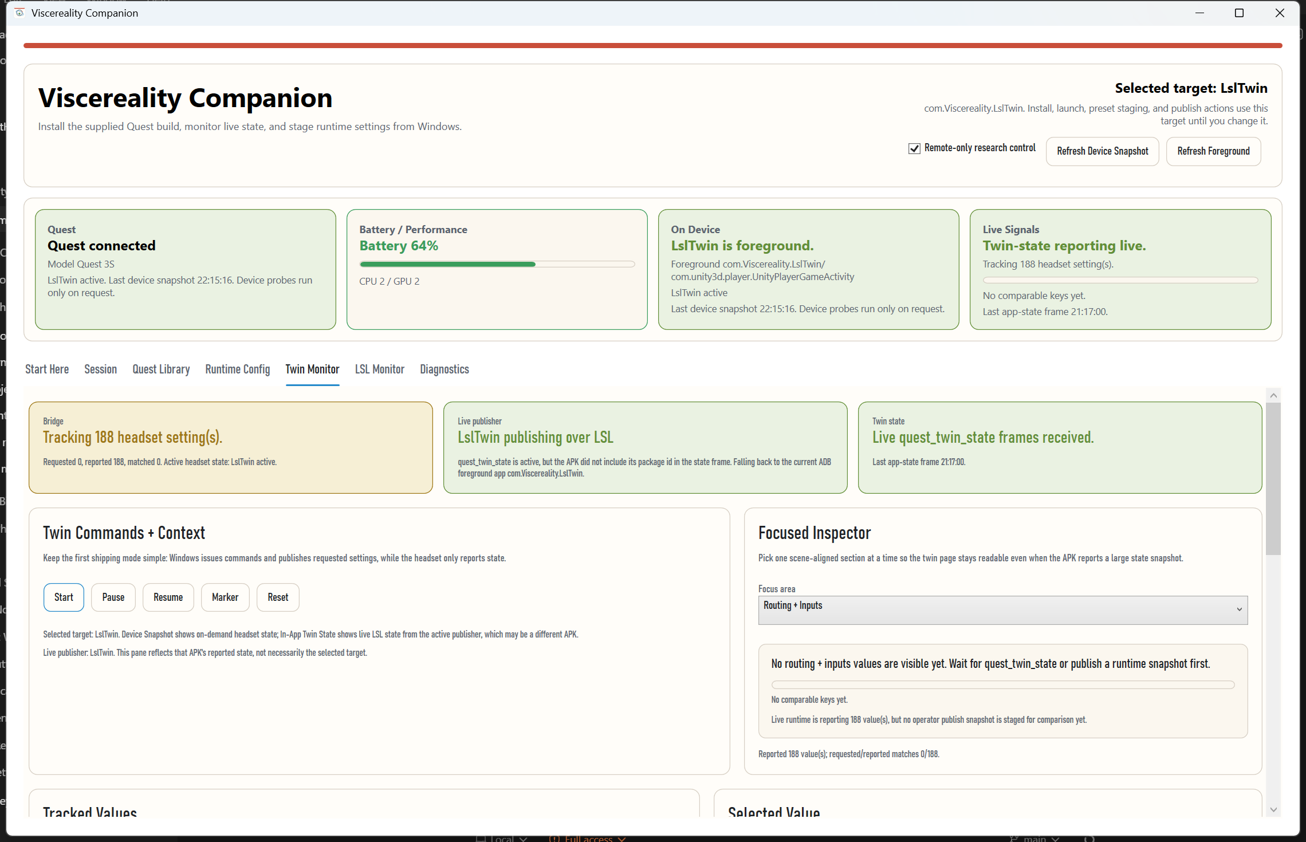This screenshot has height=842, width=1306.
Task: Click 'Selected target: LslTwin' text
Action: coord(1191,88)
